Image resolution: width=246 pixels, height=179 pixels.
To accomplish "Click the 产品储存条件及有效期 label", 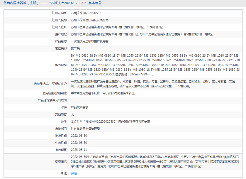I will [52, 100].
